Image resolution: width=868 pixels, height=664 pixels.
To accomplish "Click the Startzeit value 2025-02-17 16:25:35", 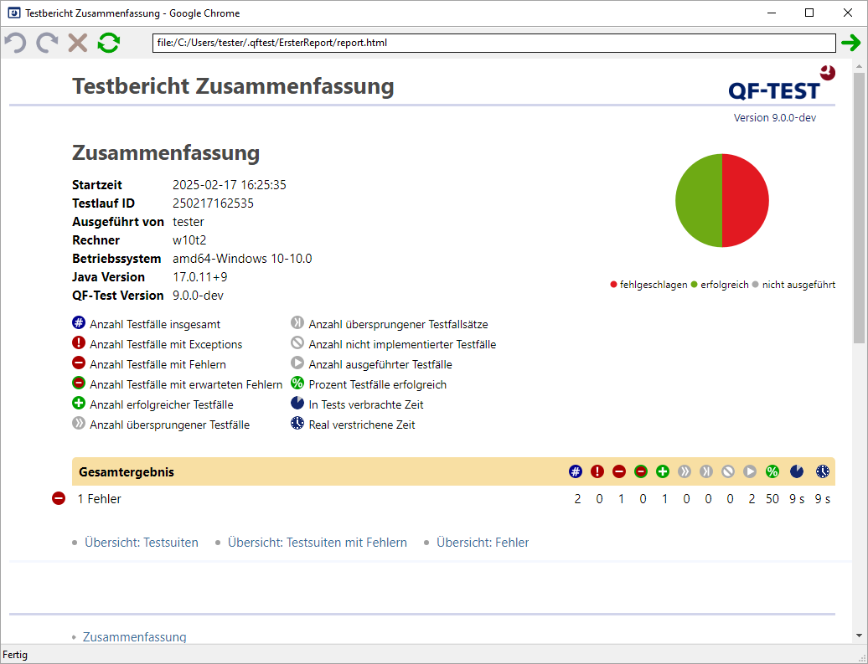I will click(230, 185).
